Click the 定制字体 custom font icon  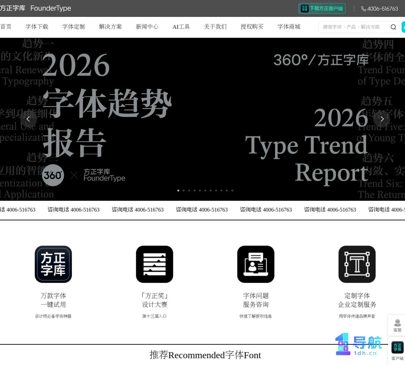pos(357,264)
